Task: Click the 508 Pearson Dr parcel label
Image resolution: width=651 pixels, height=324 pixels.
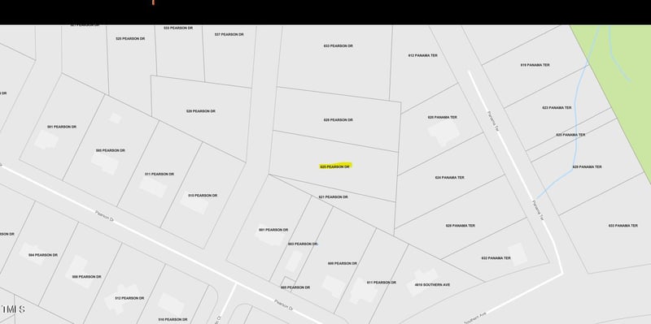Action: (x=86, y=276)
